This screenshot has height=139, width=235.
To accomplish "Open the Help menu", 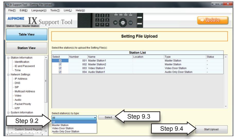I will [80, 10].
